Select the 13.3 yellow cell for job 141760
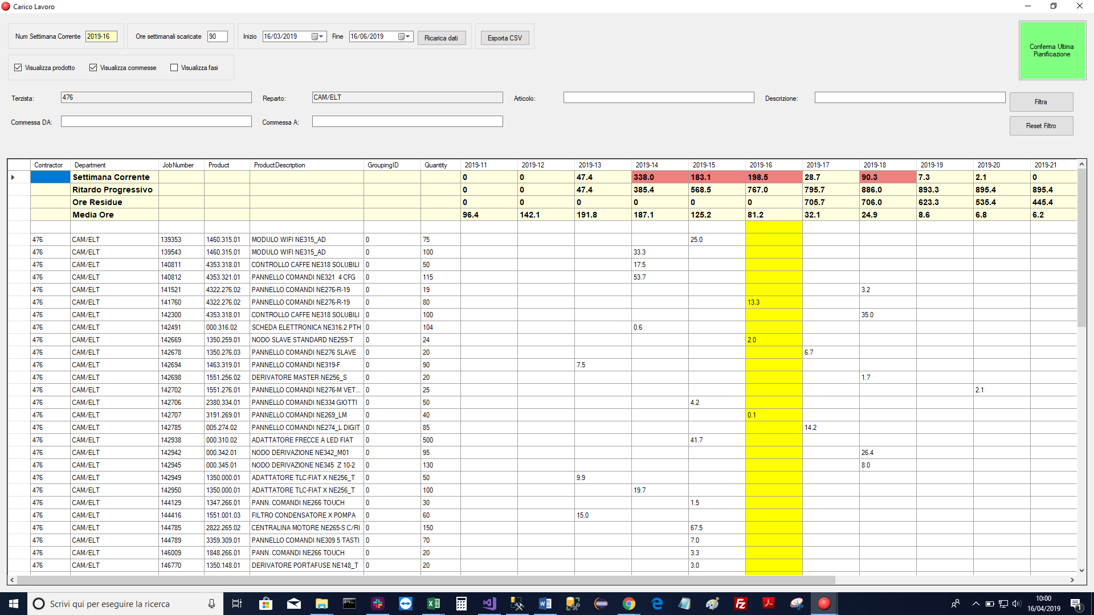Screen dimensions: 1094x615 tap(774, 302)
